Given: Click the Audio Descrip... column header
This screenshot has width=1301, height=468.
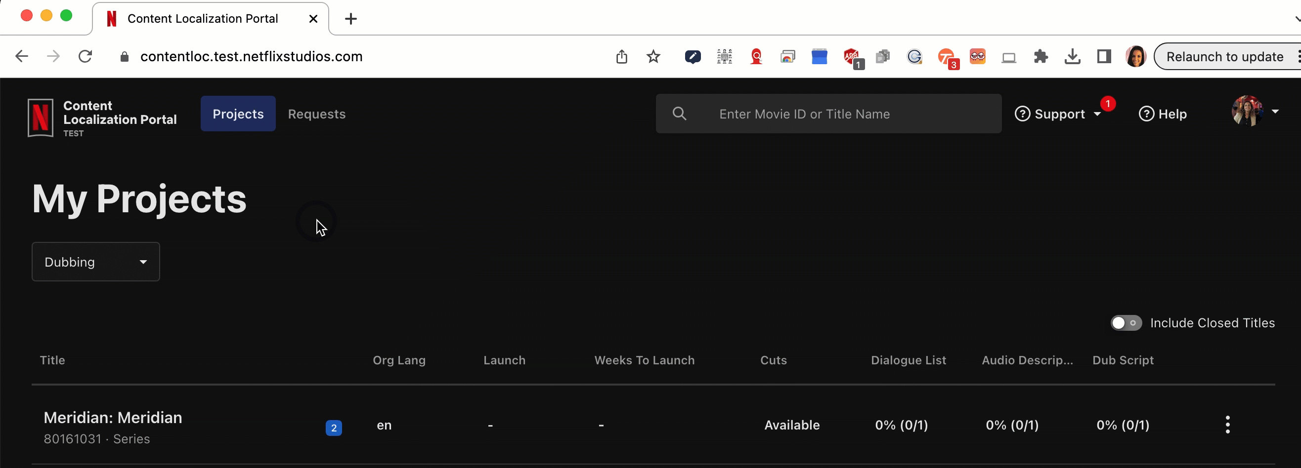Looking at the screenshot, I should tap(1027, 360).
